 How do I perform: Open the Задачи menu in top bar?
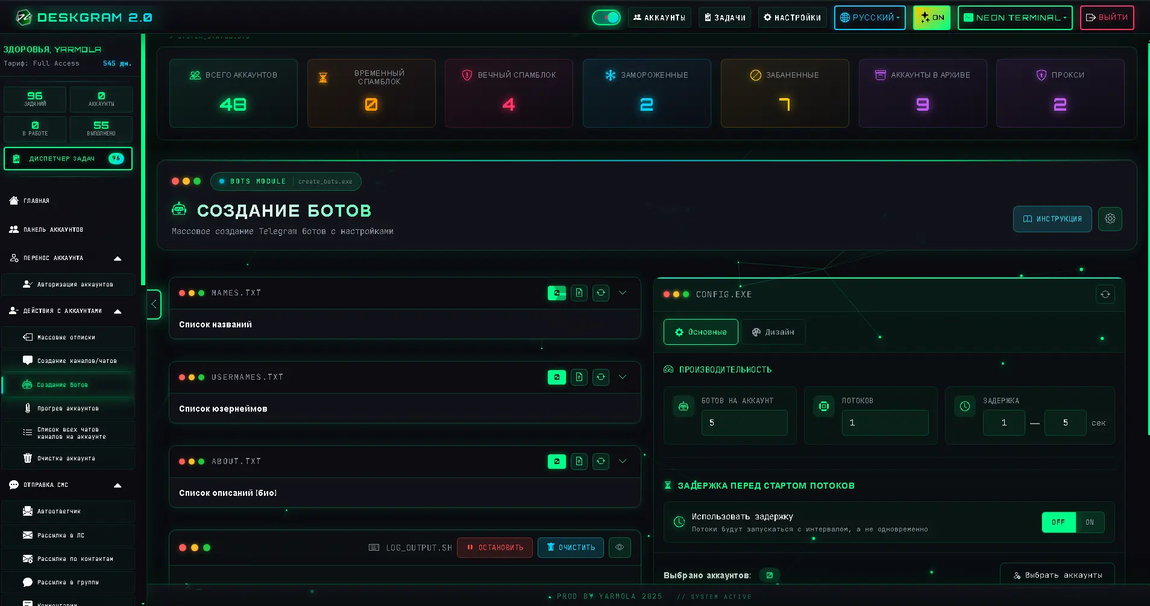tap(724, 17)
